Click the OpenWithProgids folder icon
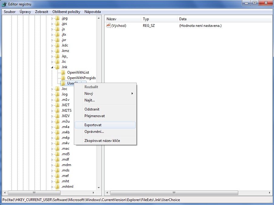Viewport: 274px width, 205px height. point(63,78)
